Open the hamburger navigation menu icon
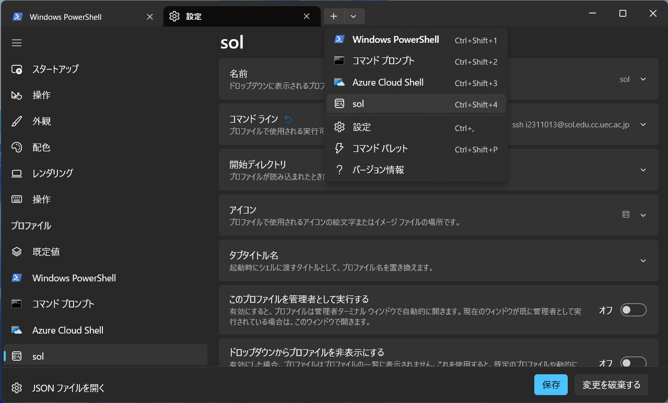668x403 pixels. 17,43
